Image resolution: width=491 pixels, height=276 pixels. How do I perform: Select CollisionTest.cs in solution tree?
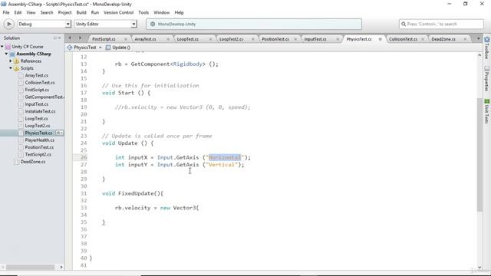(x=39, y=83)
